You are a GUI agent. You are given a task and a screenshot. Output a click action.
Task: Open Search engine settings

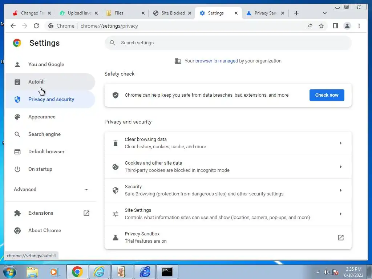[50, 134]
